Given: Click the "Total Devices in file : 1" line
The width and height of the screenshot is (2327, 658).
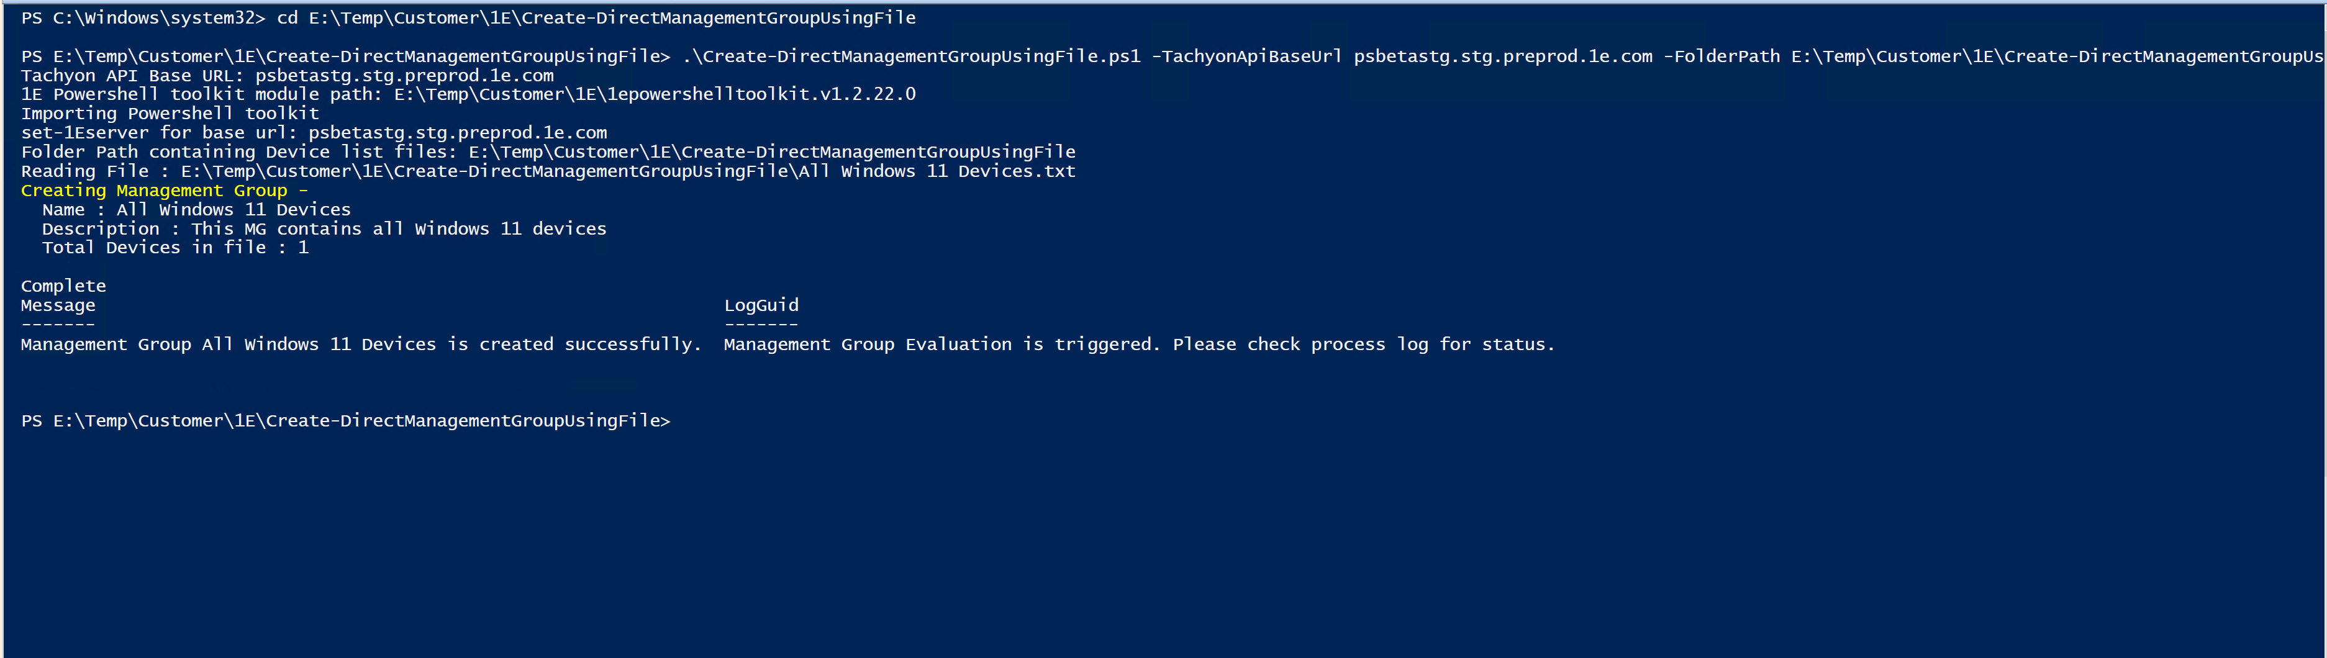Looking at the screenshot, I should tap(175, 247).
